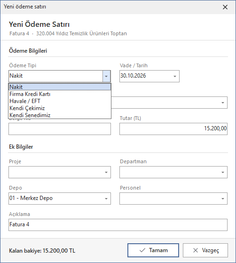Close the Yeni ödeme satırı dialog

tap(225, 7)
